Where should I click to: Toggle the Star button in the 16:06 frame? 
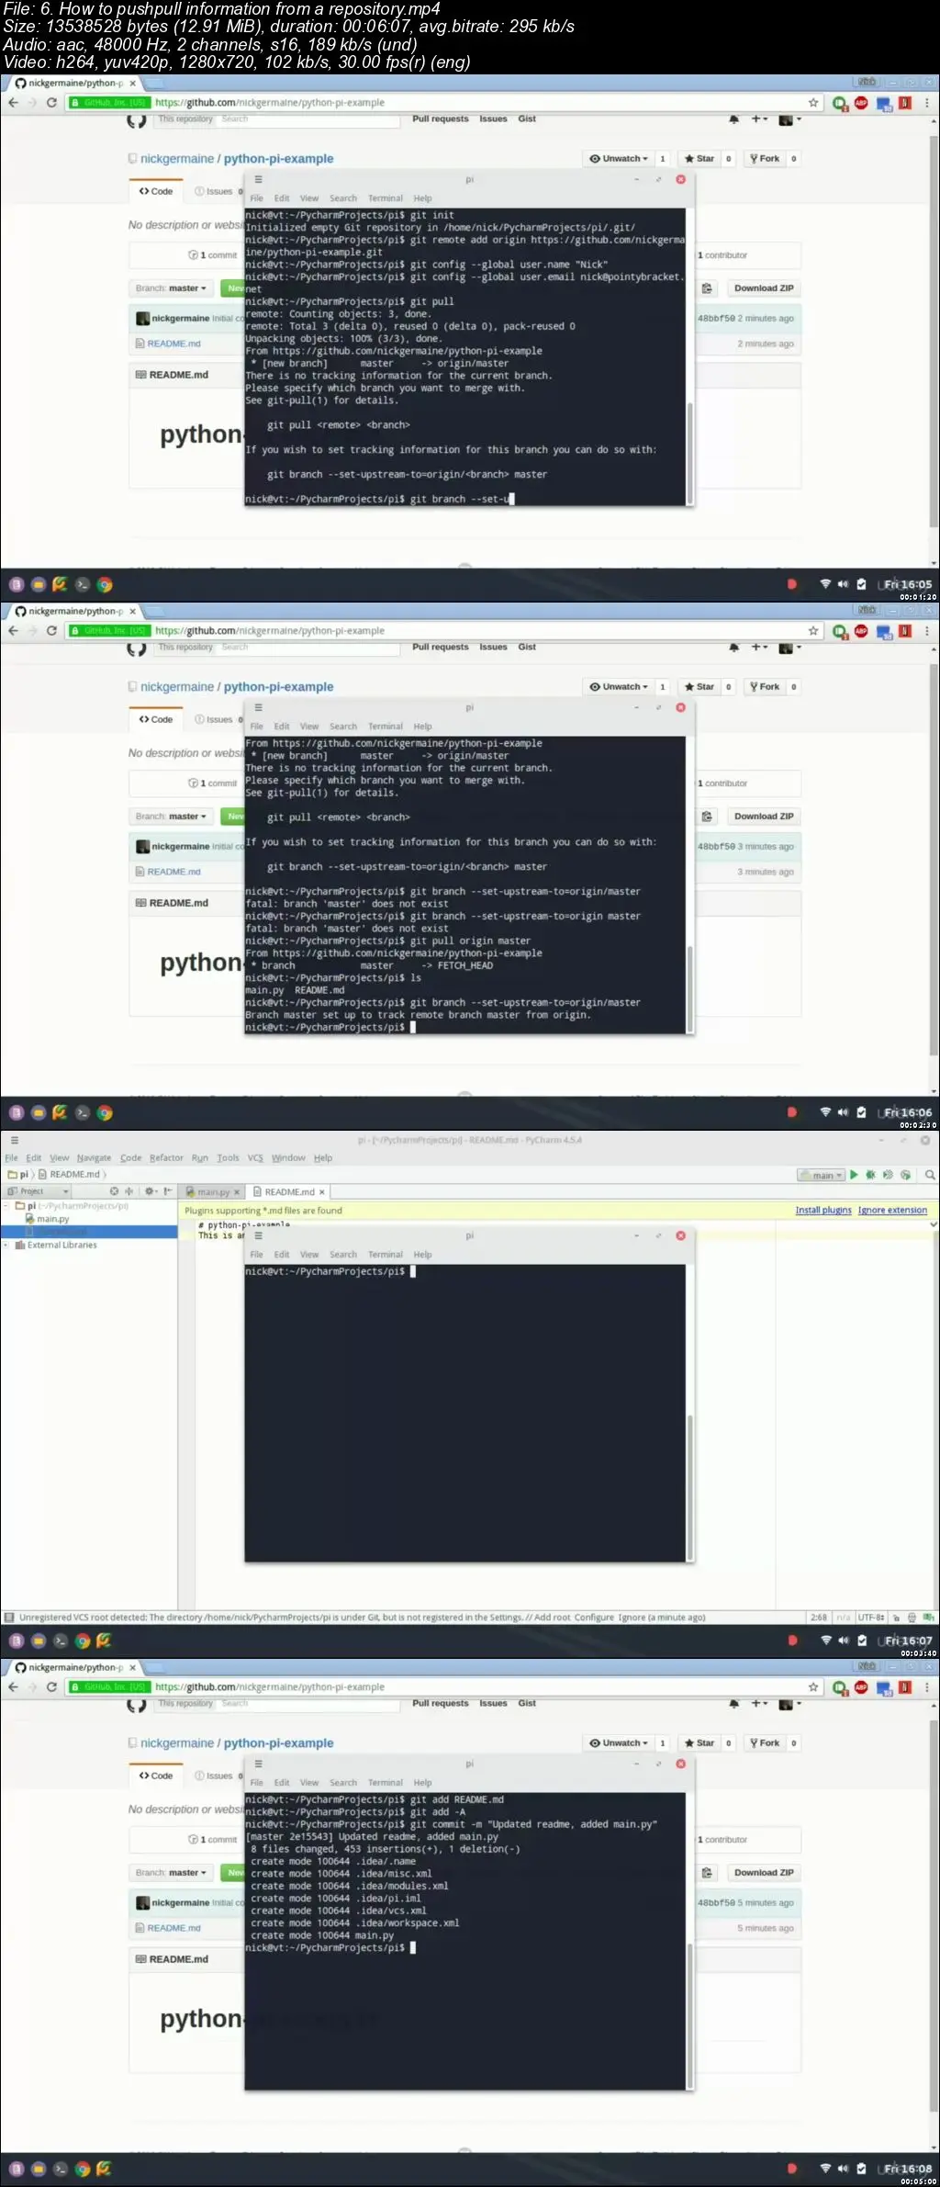[699, 687]
